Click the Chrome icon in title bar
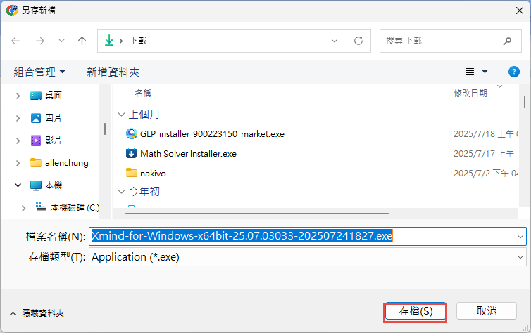 12,11
